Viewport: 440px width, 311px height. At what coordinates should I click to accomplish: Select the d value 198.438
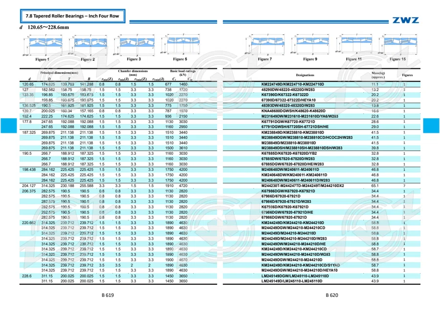[x=29, y=169]
